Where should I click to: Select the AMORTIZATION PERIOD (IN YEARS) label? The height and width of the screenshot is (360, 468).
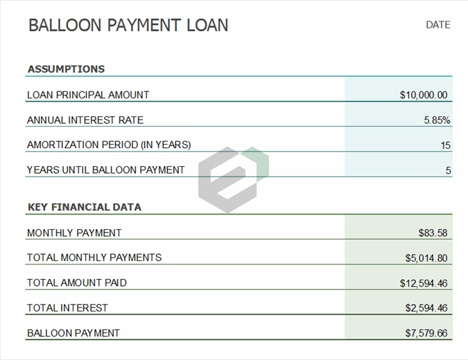[109, 145]
